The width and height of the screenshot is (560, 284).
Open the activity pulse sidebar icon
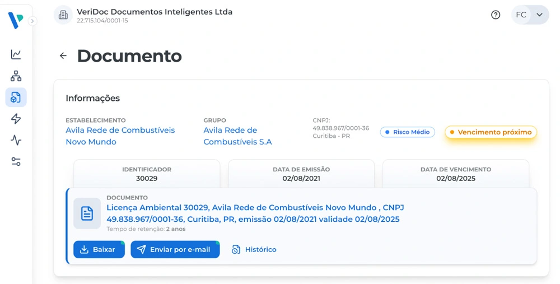click(x=16, y=140)
